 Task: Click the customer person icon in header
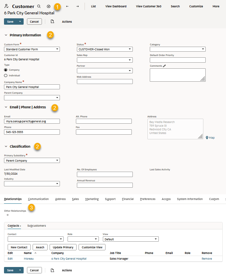pyautogui.click(x=6, y=6)
